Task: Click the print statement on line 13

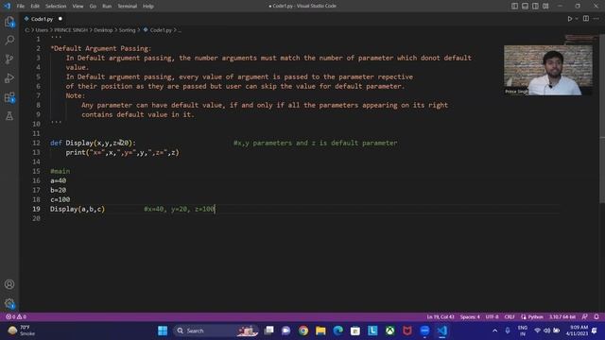Action: [122, 153]
